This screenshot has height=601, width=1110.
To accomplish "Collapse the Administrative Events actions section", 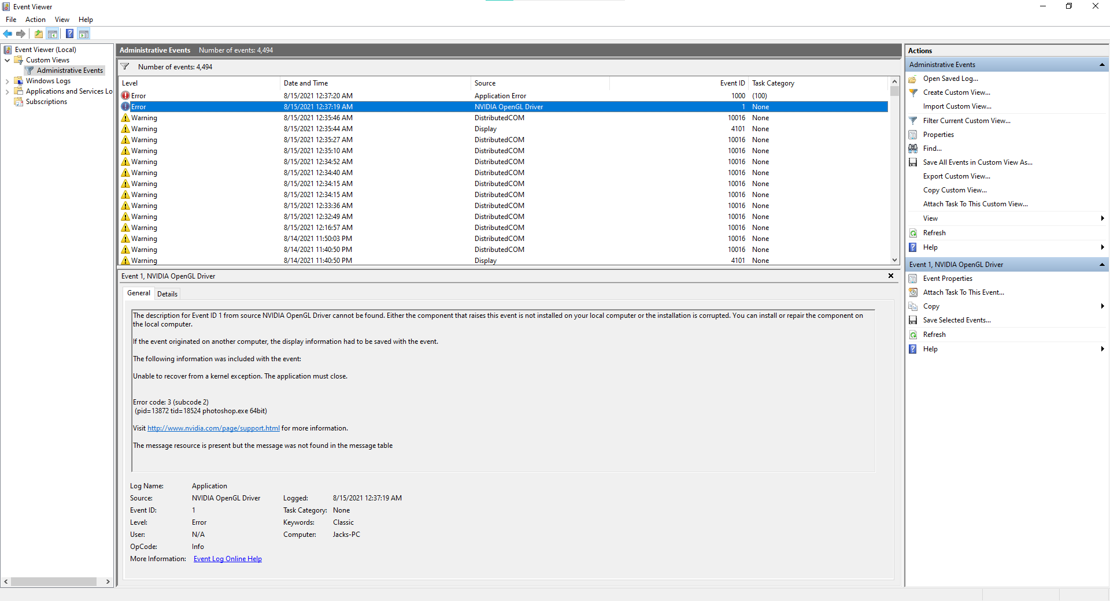I will (x=1102, y=65).
